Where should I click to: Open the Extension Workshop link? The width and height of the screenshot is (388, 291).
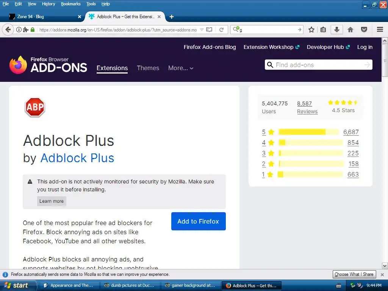(x=271, y=47)
